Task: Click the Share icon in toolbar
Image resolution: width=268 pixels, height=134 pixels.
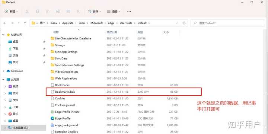Action: point(68,12)
